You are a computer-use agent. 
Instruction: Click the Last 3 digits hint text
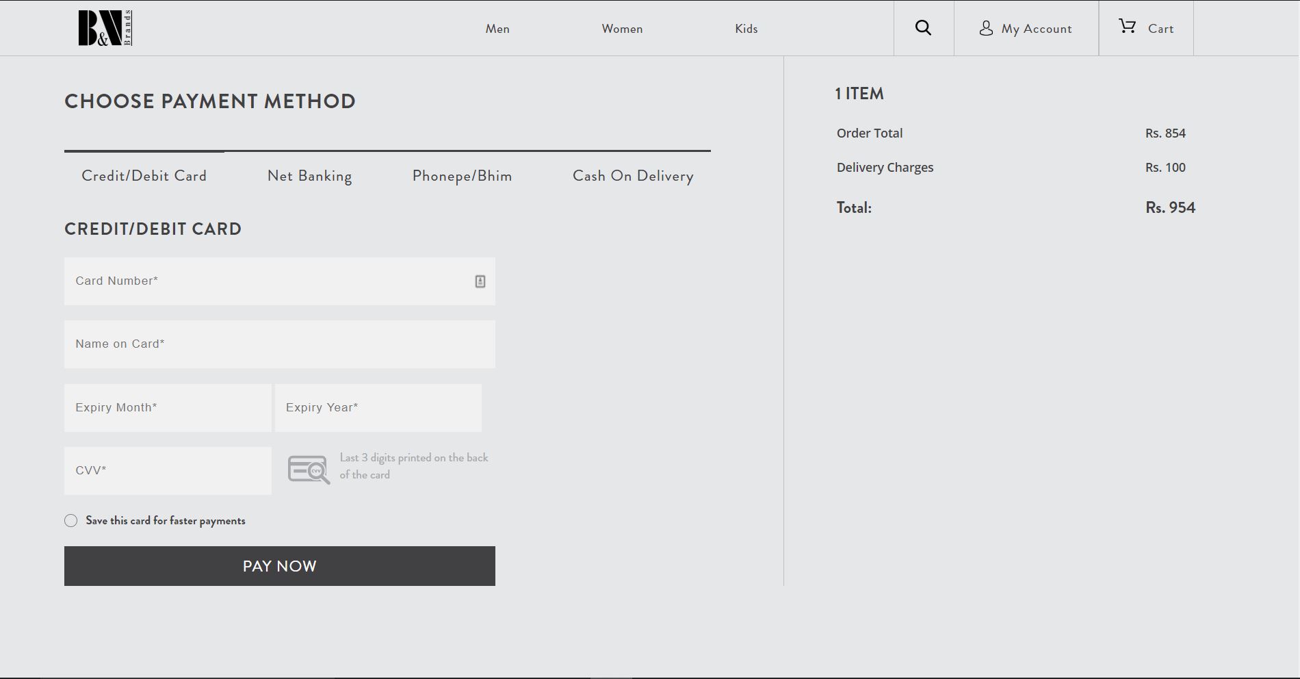414,466
